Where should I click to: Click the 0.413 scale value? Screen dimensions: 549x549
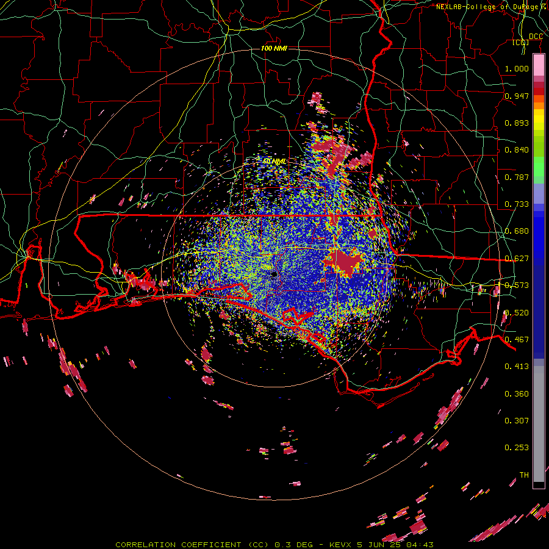coord(517,367)
